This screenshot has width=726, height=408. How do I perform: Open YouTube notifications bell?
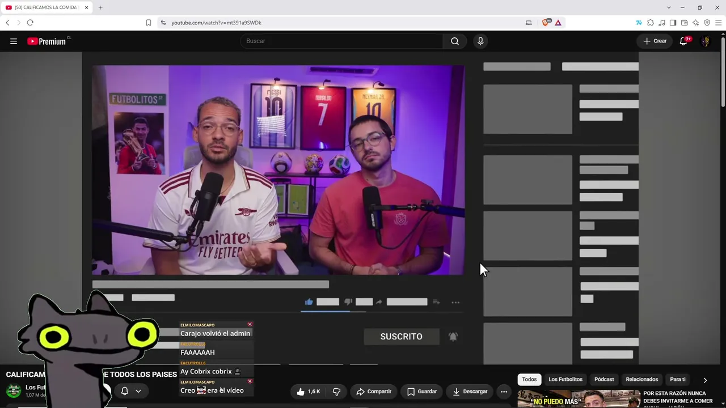coord(684,41)
